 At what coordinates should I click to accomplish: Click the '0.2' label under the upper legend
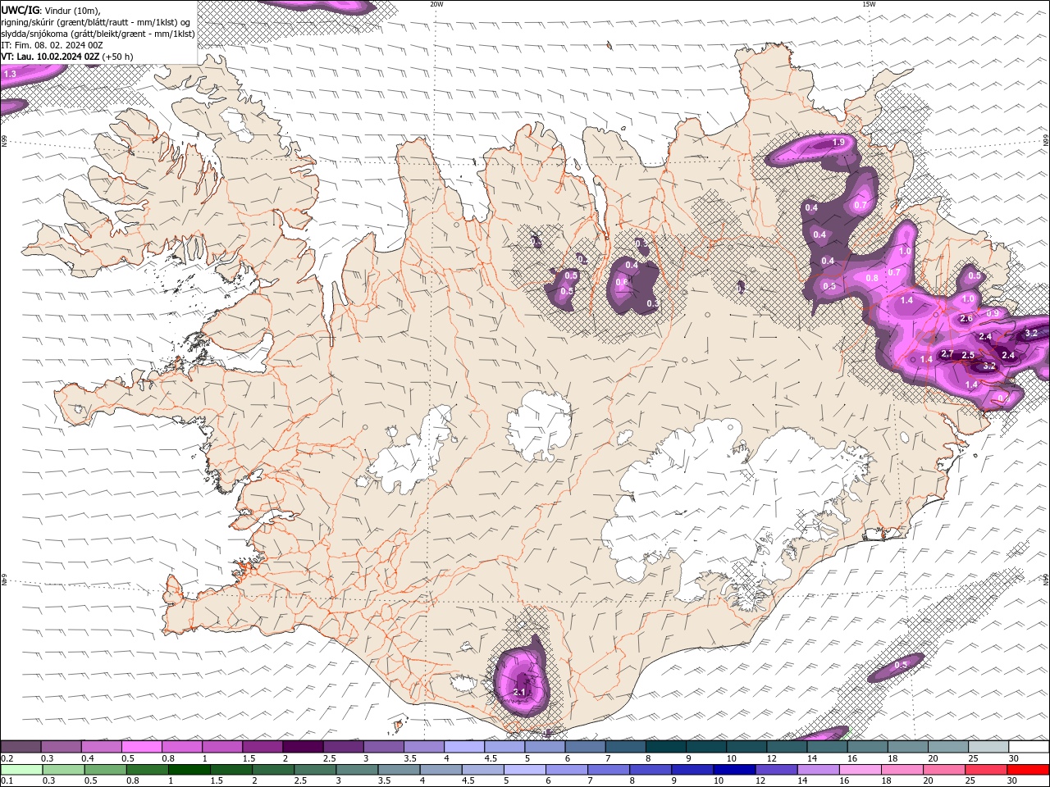7,758
